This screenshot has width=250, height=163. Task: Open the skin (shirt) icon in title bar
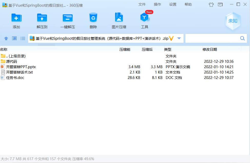[211, 5]
